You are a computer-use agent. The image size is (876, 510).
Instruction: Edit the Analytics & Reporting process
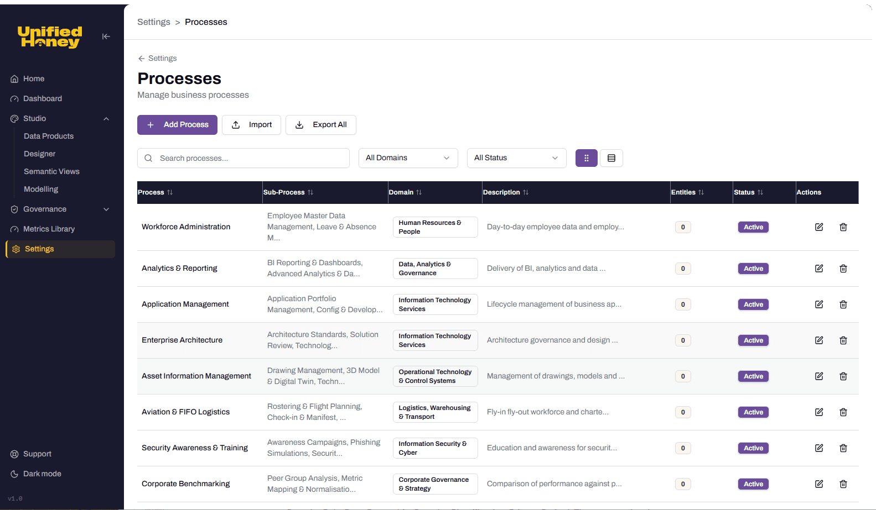819,269
